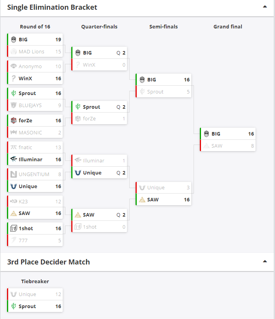Click the Sprout logo in the Tiebreaker match
Viewport: 275px width, 319px height.
(x=13, y=306)
